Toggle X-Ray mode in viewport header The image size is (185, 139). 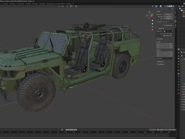(165, 6)
